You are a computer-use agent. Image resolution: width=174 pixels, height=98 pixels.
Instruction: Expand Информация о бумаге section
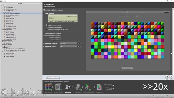44,46
